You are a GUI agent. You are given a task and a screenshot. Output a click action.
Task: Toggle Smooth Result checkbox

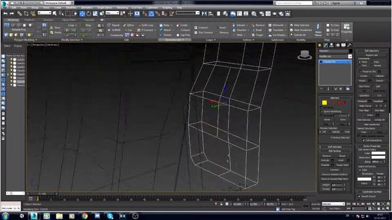pyautogui.click(x=360, y=197)
